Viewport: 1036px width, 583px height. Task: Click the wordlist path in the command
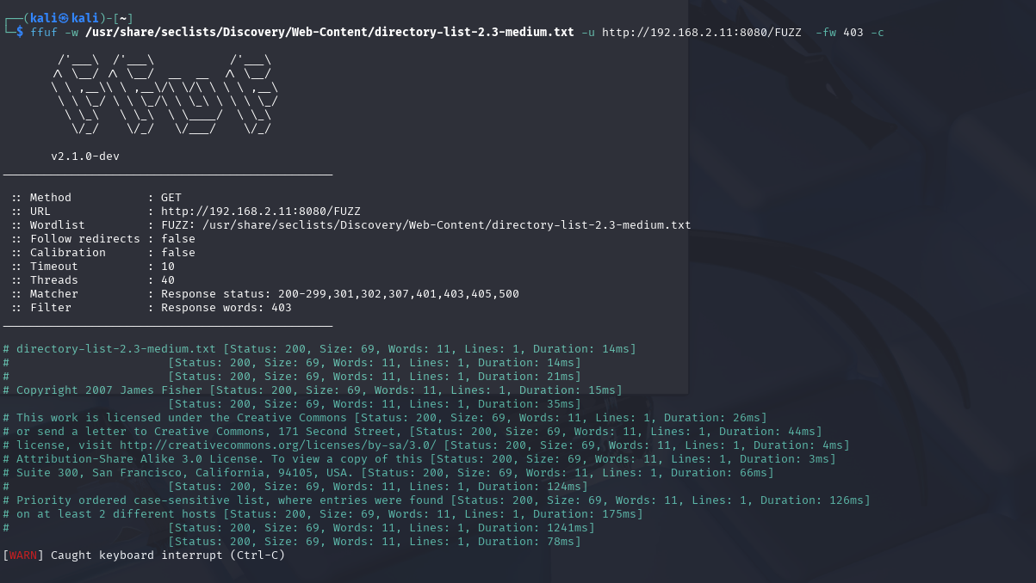pyautogui.click(x=330, y=33)
